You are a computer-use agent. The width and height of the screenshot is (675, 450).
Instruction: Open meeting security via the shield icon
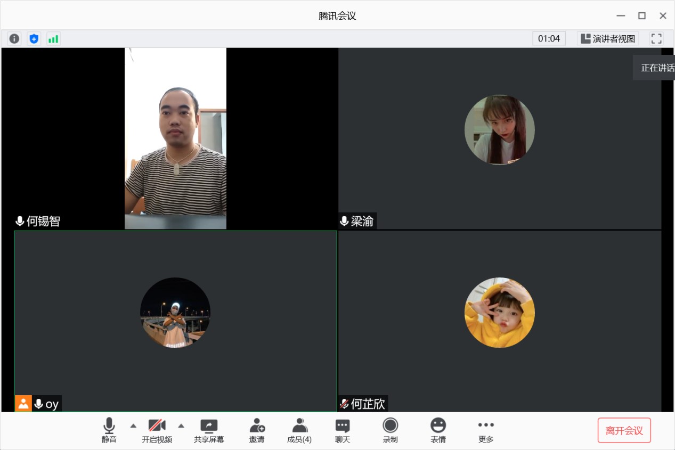tap(34, 38)
